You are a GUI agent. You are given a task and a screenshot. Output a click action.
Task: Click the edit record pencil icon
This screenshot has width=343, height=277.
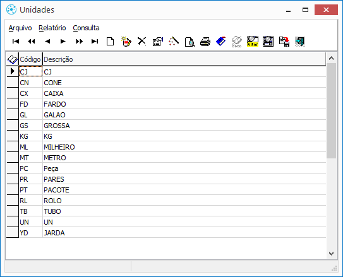(126, 42)
